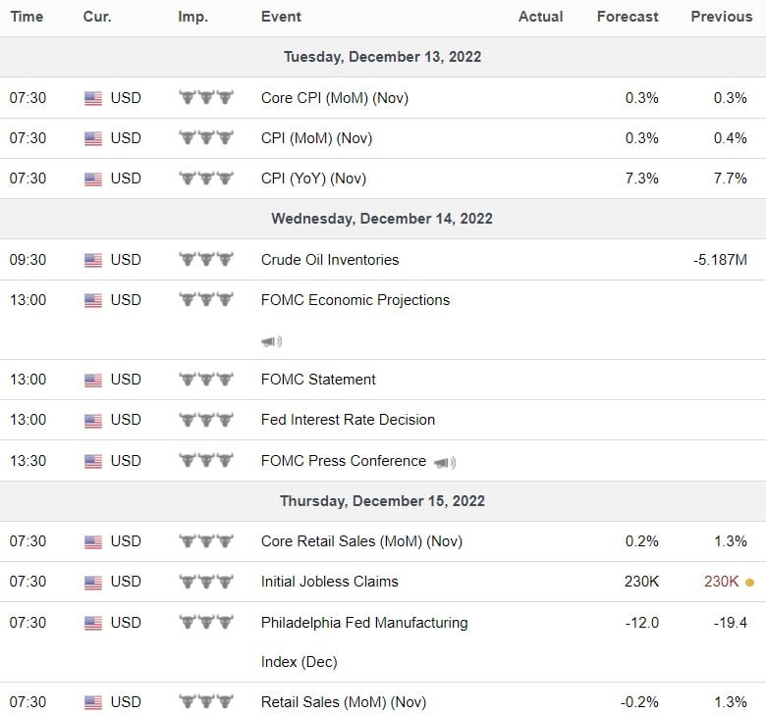
Task: Click the Imp. column header
Action: click(192, 17)
